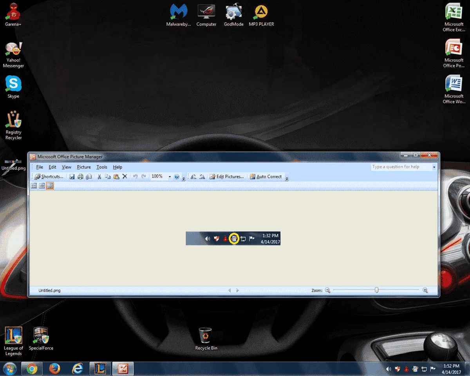Click the Windows Start button

point(9,369)
